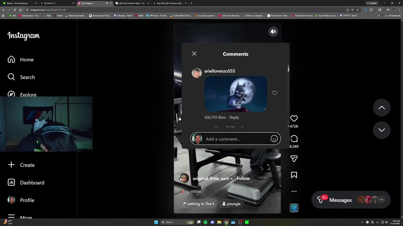Share the reel with the paper plane icon
The width and height of the screenshot is (403, 226).
point(294,159)
